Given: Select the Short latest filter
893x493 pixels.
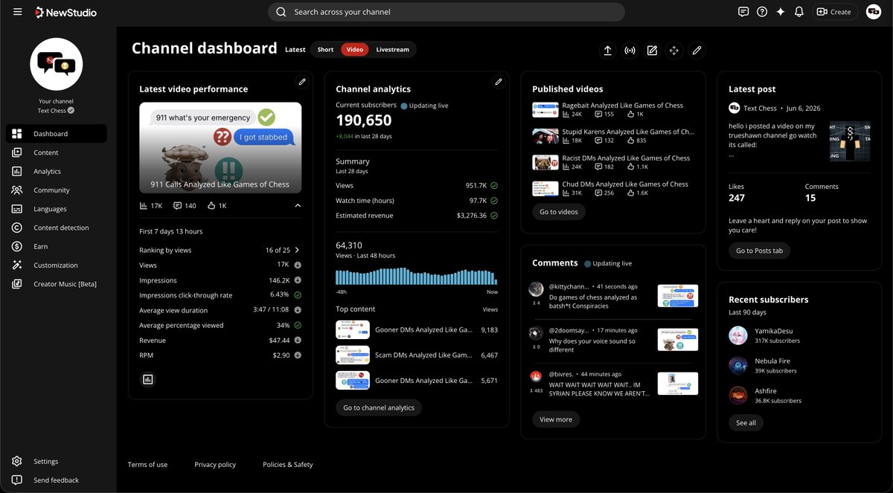Looking at the screenshot, I should click(325, 50).
